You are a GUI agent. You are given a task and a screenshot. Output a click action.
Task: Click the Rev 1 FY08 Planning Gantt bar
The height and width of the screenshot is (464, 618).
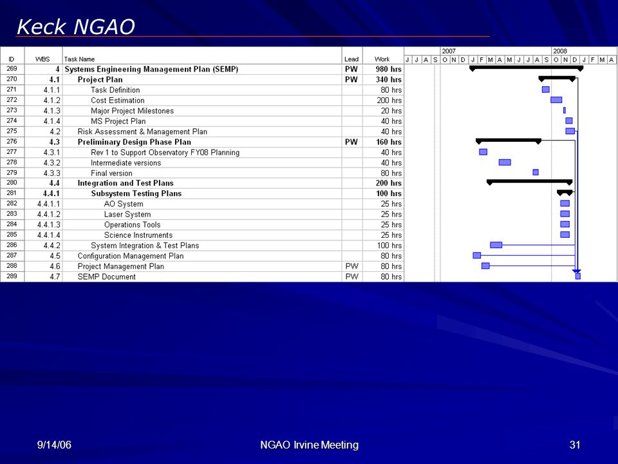point(483,152)
